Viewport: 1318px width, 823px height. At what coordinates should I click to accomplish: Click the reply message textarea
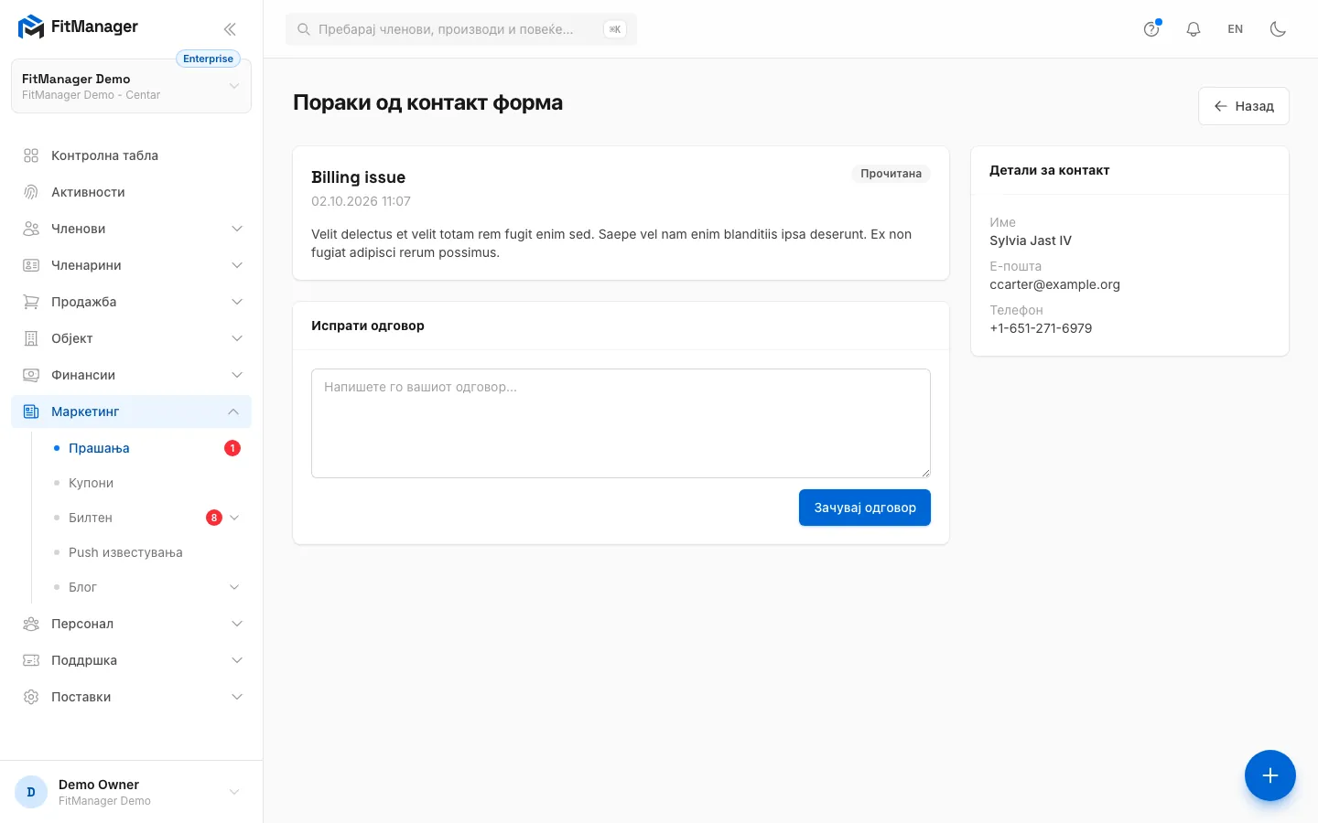[621, 423]
